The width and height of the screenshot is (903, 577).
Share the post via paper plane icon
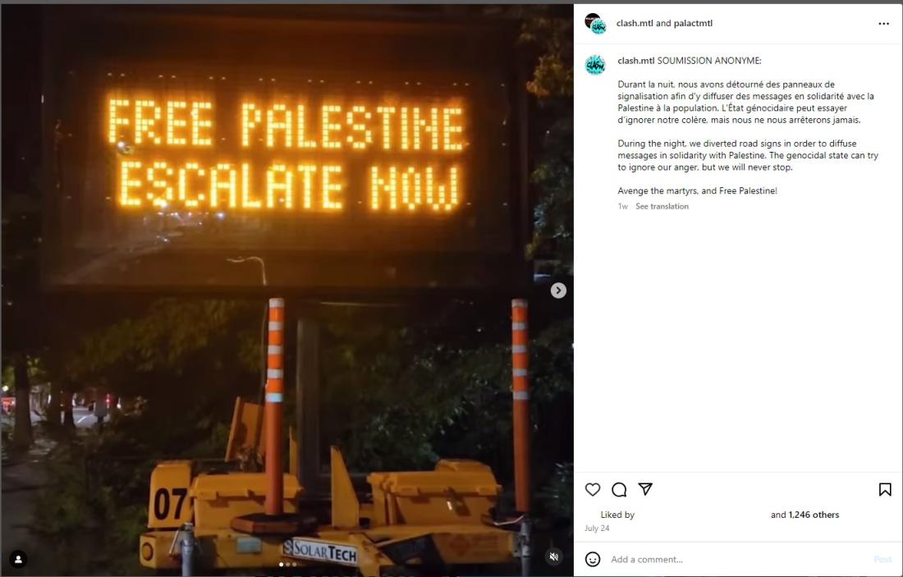645,489
